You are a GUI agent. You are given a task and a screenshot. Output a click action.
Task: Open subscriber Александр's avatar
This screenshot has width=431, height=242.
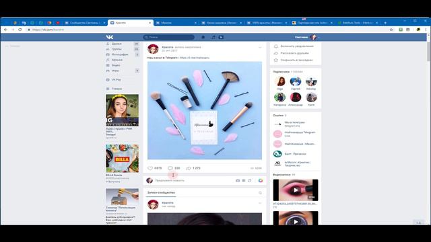tap(296, 97)
